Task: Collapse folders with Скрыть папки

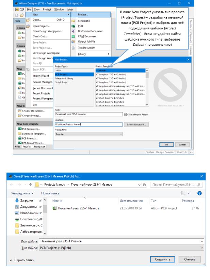Action: (x=22, y=260)
